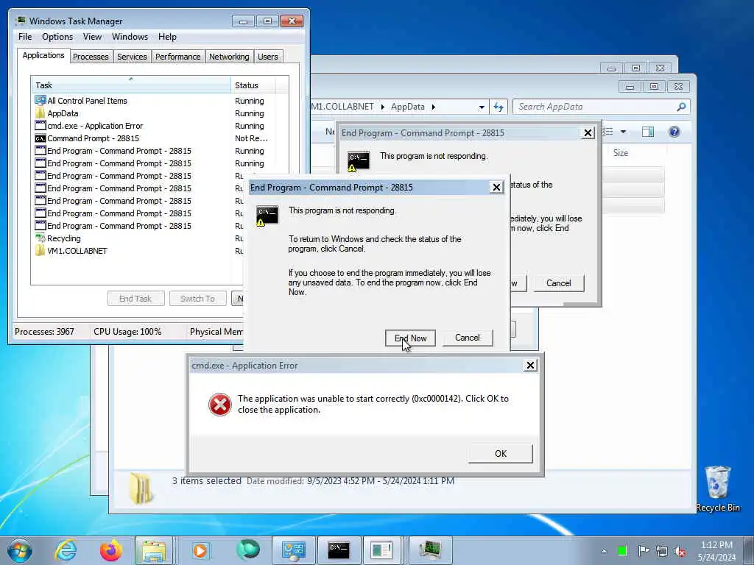Open the clock showing 1:12 PM
Viewport: 754px width, 565px height.
tap(716, 551)
